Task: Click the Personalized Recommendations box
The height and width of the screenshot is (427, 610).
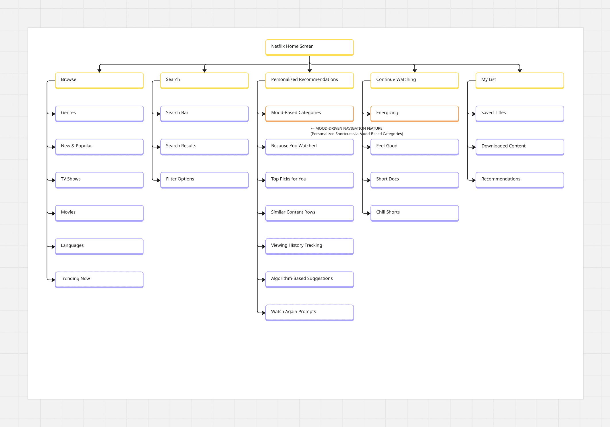Action: coord(309,80)
